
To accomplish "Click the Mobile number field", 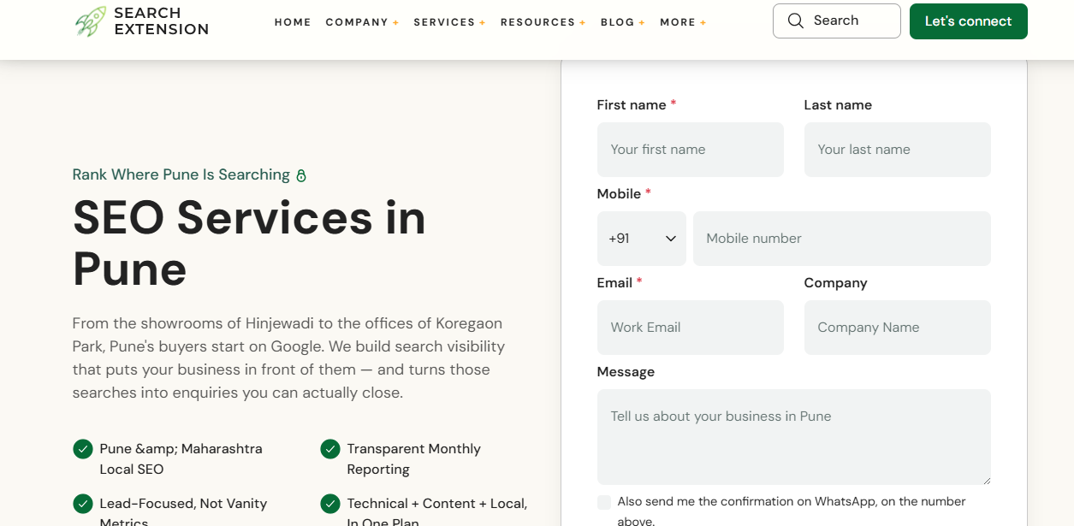I will 842,239.
